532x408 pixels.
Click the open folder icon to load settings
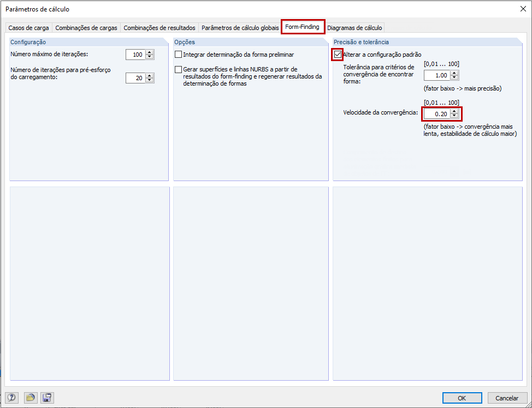click(31, 398)
